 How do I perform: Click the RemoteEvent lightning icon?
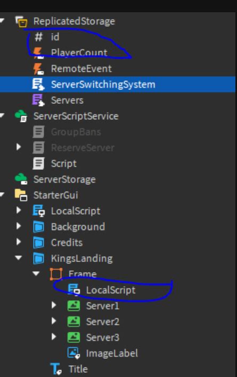[38, 69]
